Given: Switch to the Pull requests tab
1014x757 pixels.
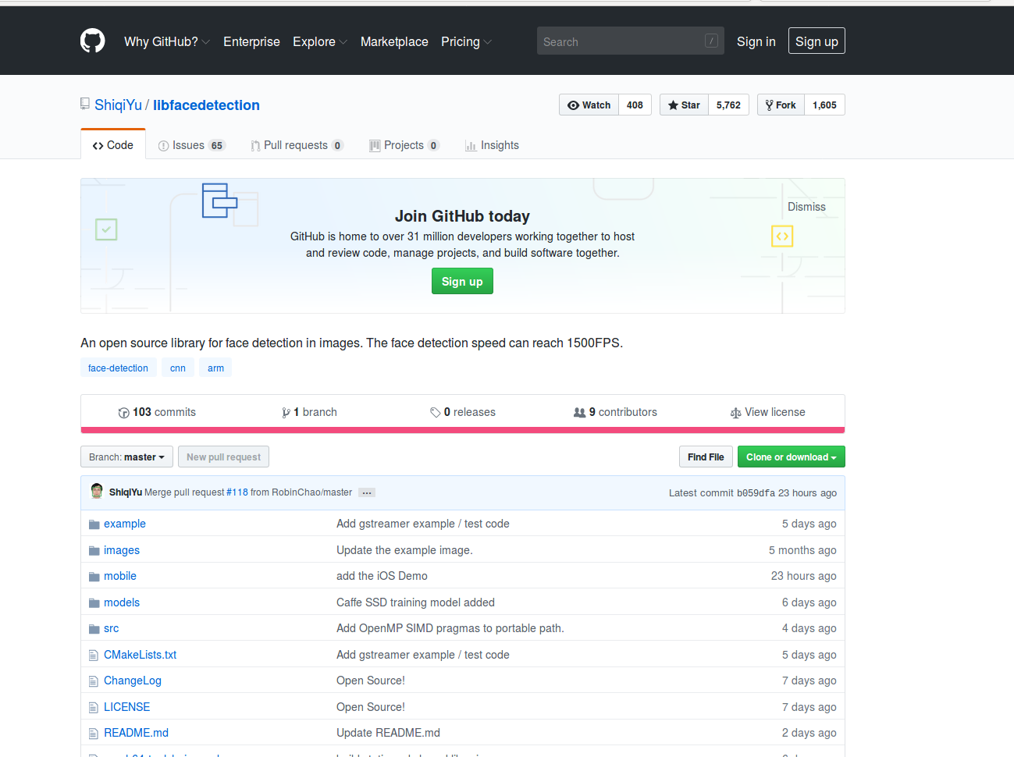Looking at the screenshot, I should pos(297,145).
